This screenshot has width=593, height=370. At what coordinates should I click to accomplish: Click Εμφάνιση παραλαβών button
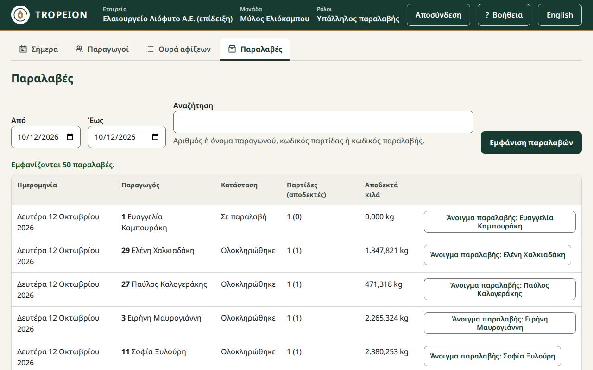click(x=531, y=142)
